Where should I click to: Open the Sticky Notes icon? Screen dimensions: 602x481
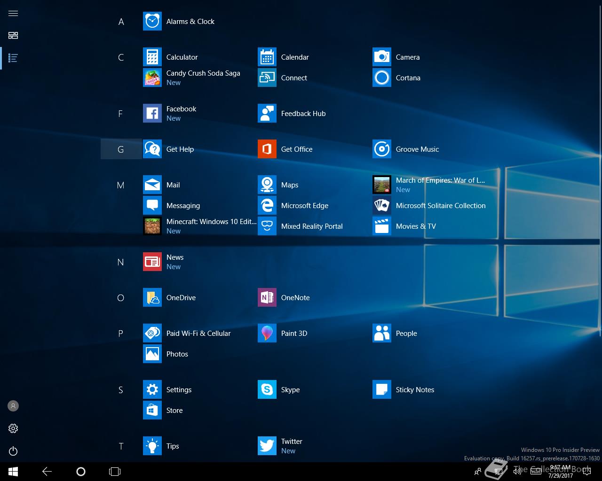382,390
